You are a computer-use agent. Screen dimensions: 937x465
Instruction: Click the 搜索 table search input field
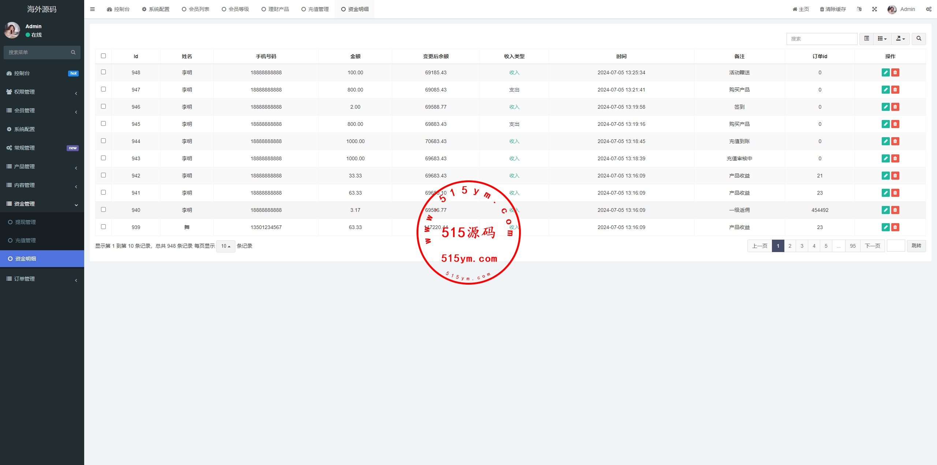(822, 39)
